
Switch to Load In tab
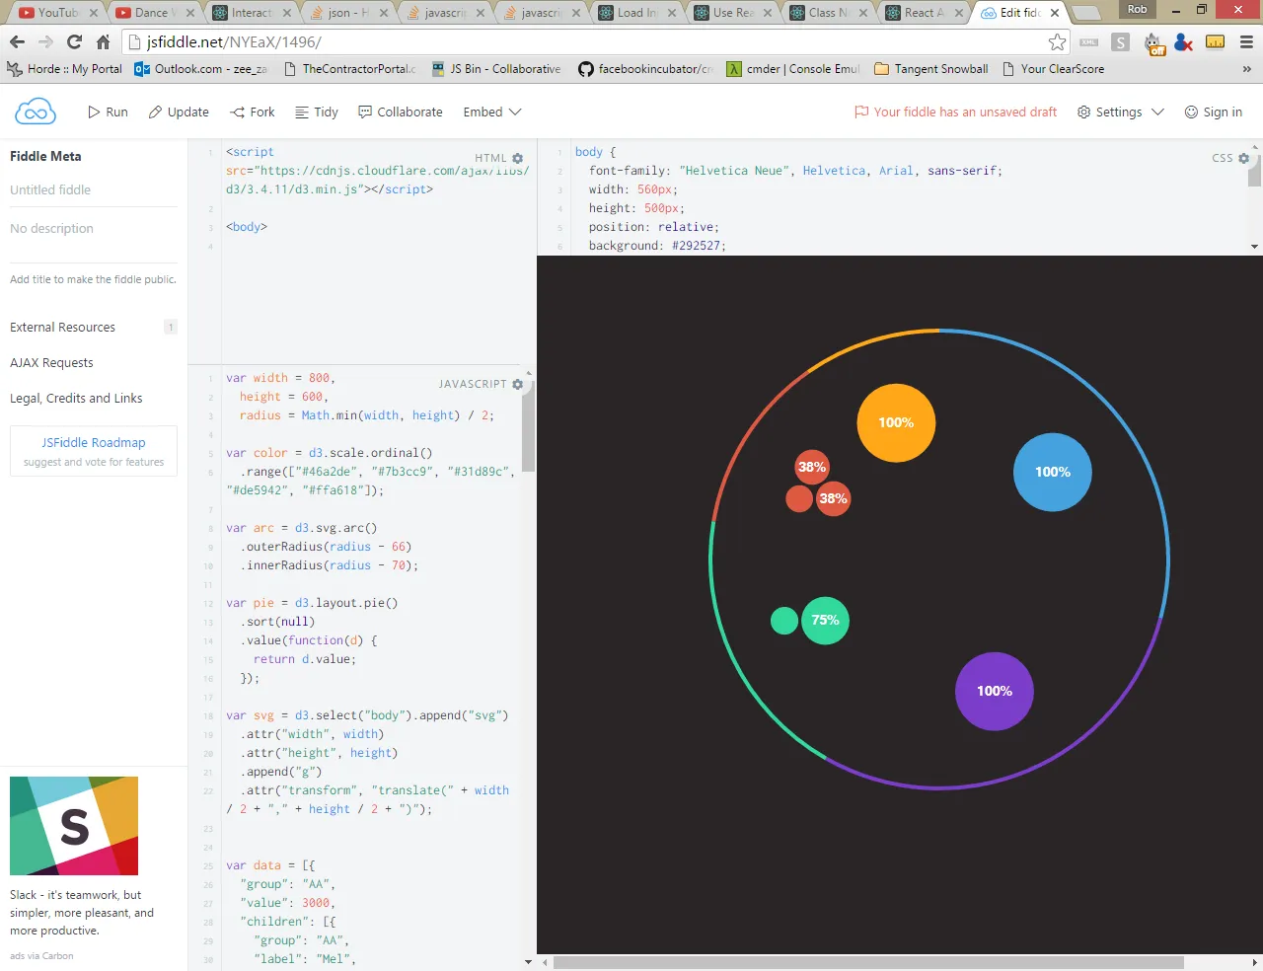(x=636, y=13)
